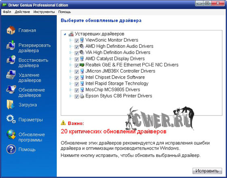This screenshot has height=178, width=227.
Task: Expand the Epson Stylus C86 Printer node
Action: pyautogui.click(x=71, y=96)
